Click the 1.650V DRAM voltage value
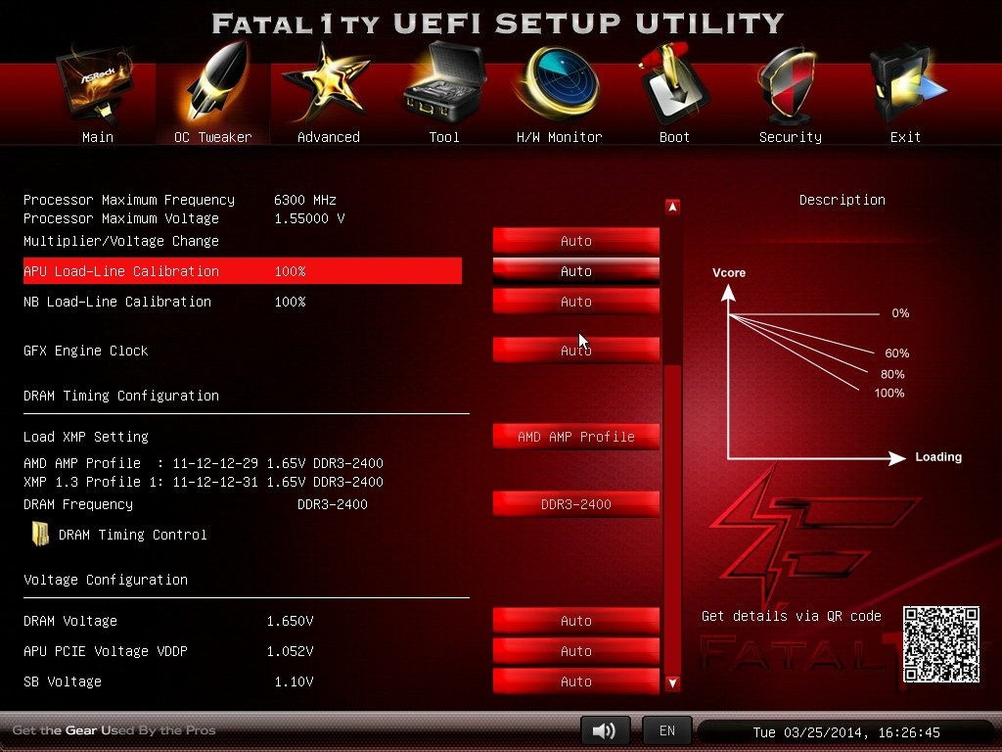Screen dimensions: 1002x752 (290, 621)
